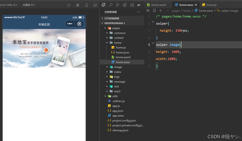
Task: Click the editor layout panel icon
Action: coord(132,5)
